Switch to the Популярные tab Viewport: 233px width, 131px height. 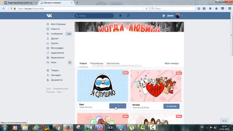[96, 63]
